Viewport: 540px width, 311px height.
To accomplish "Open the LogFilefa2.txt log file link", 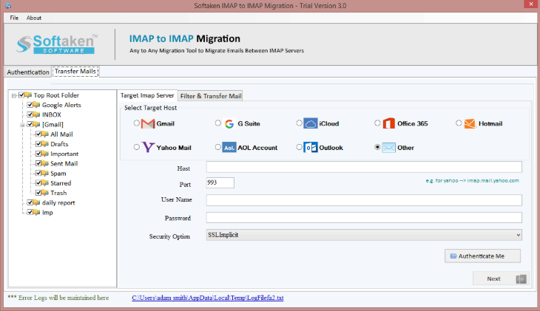I will point(208,298).
